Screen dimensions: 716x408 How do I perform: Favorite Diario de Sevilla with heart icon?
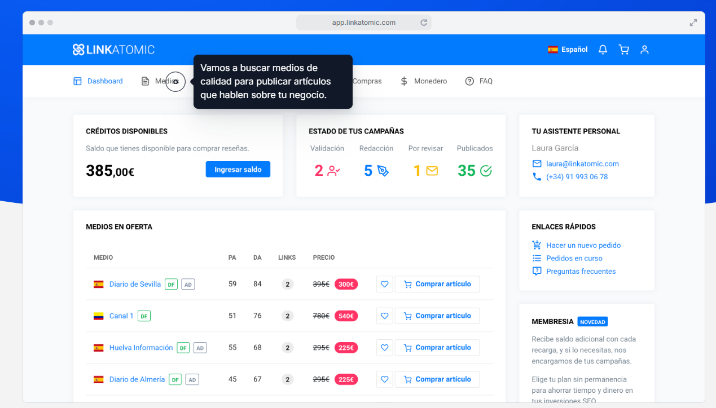[x=384, y=285]
